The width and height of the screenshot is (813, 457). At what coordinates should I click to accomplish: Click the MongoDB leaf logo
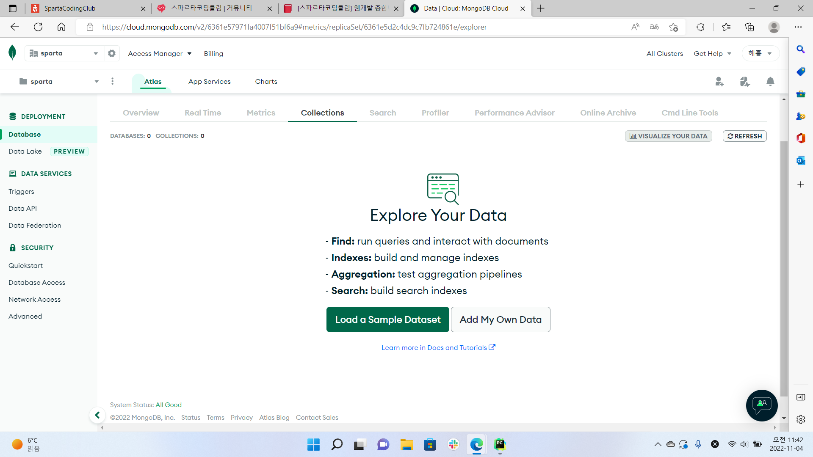[12, 53]
